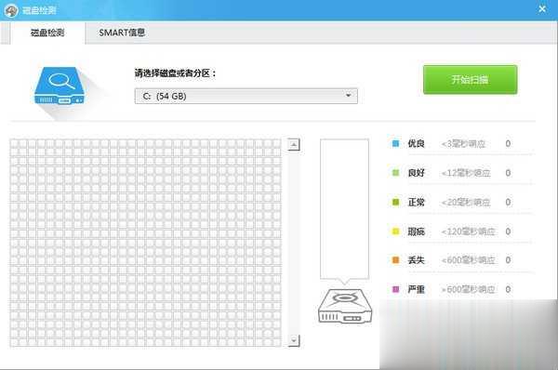Click the dark green 正常 swatch
The image size is (558, 370).
click(x=395, y=202)
